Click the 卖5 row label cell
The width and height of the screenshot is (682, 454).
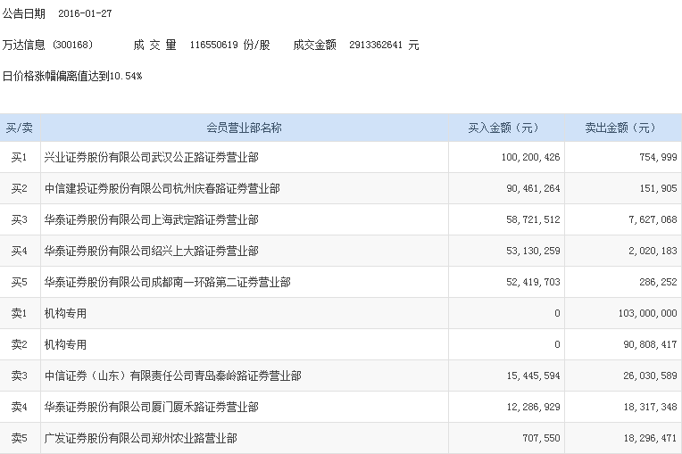click(x=20, y=439)
